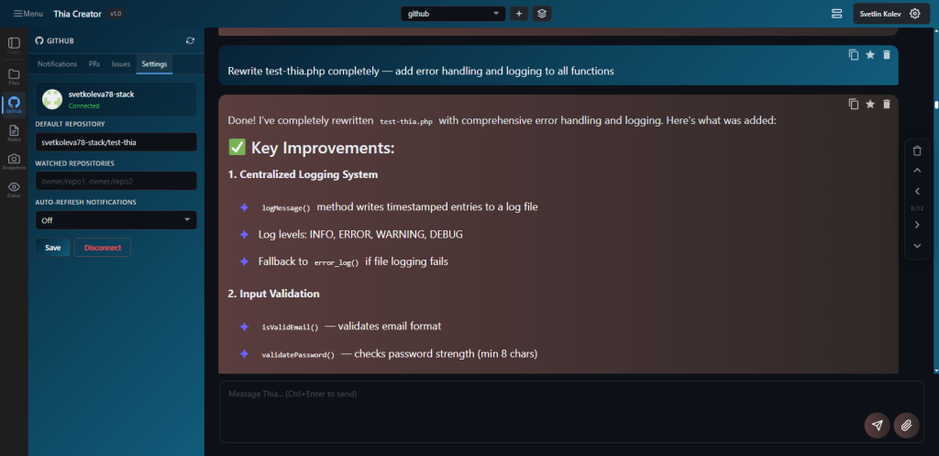
Task: Edit the default repository field
Action: pyautogui.click(x=116, y=142)
